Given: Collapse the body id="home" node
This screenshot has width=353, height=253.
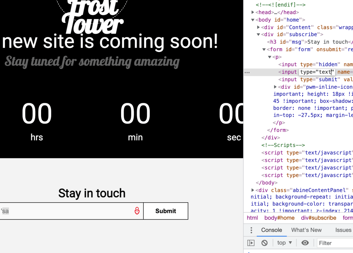Looking at the screenshot, I should click(253, 20).
